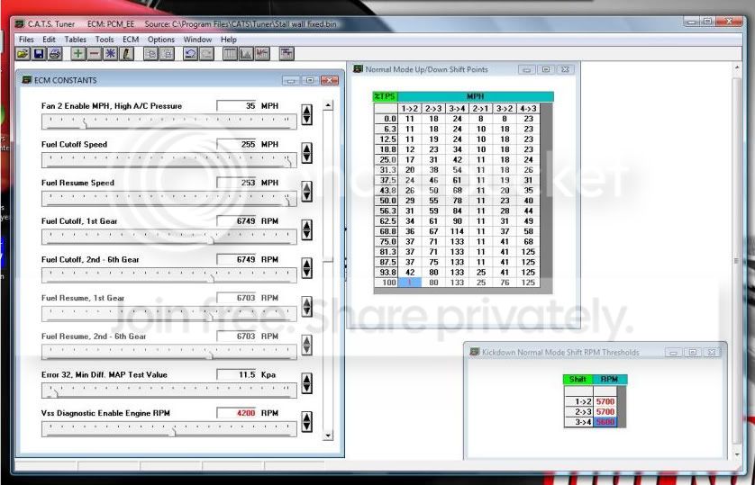The image size is (755, 485).
Task: Click the blue asterisk multiply icon
Action: [x=110, y=54]
